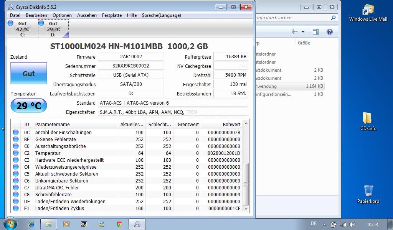Select drive C: tab at 42 °C
Screen dimensions: 393x230
click(x=22, y=28)
